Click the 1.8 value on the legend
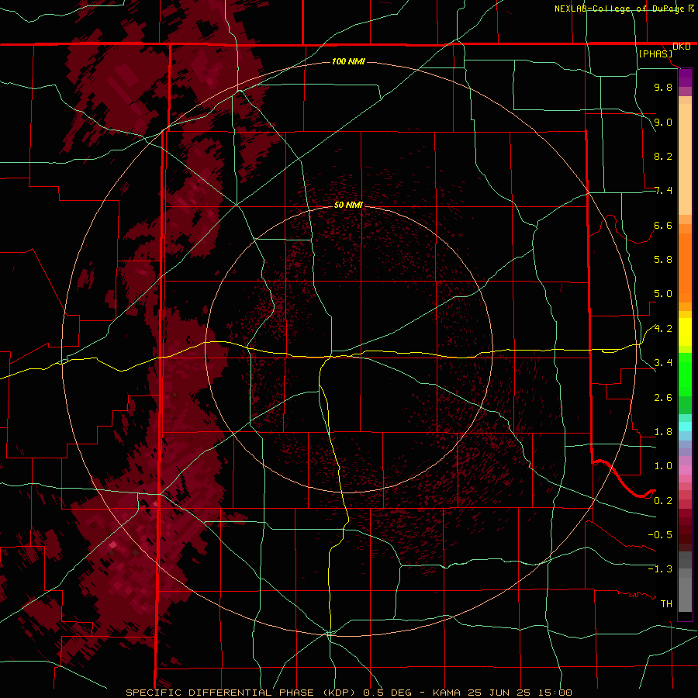698x698 pixels. (663, 432)
